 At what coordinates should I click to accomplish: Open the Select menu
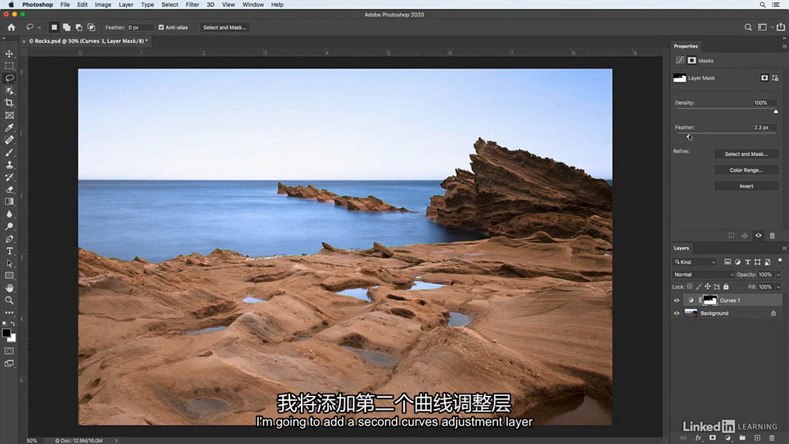[169, 4]
